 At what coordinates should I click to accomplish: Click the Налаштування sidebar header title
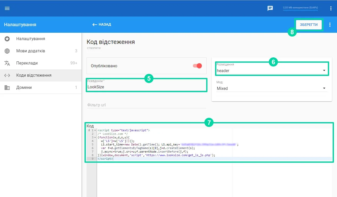(x=20, y=25)
